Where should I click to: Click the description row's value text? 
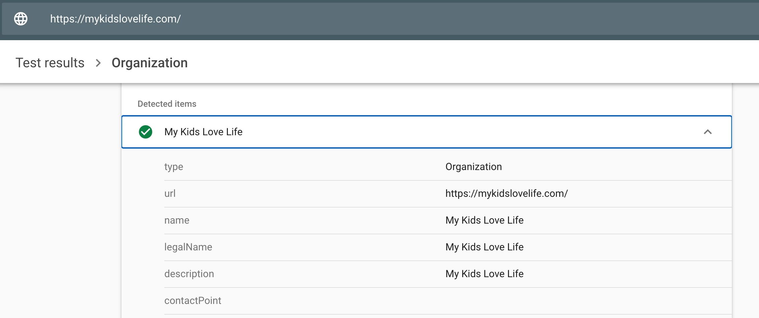484,274
